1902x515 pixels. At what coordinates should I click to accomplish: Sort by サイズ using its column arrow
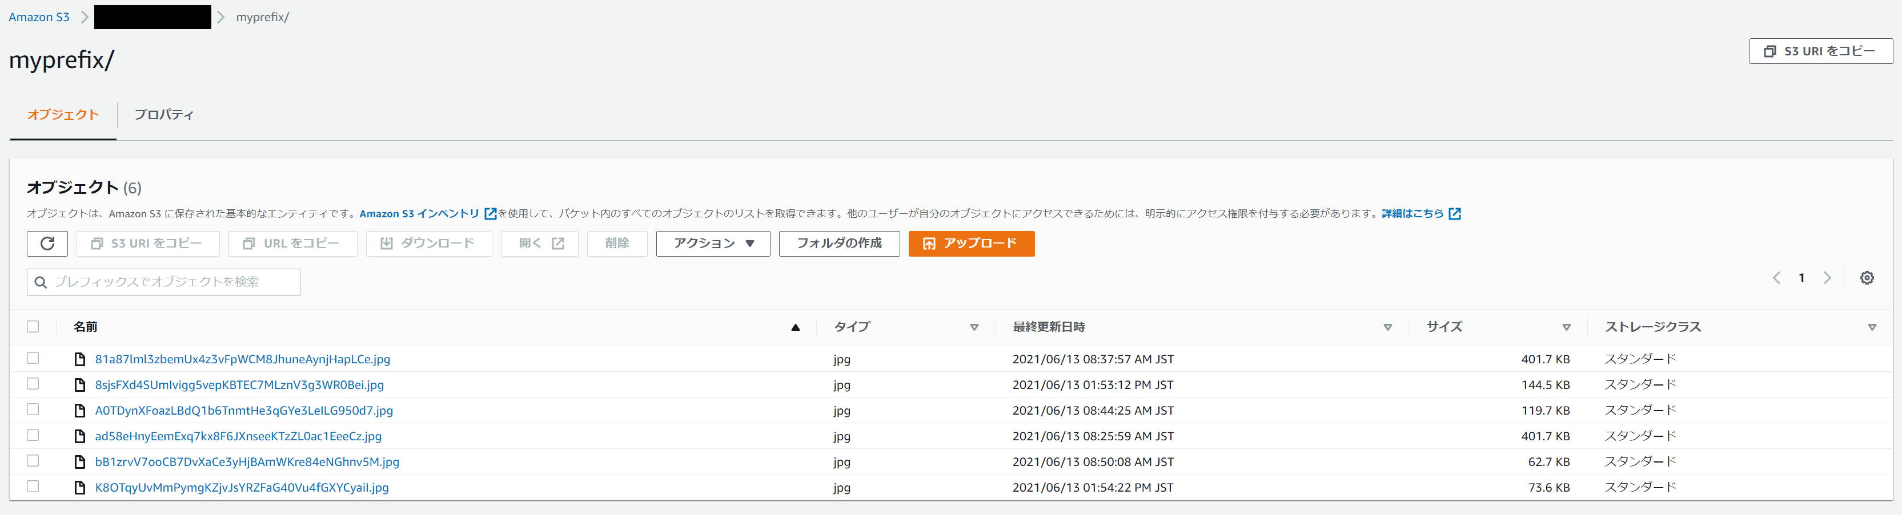click(1566, 327)
